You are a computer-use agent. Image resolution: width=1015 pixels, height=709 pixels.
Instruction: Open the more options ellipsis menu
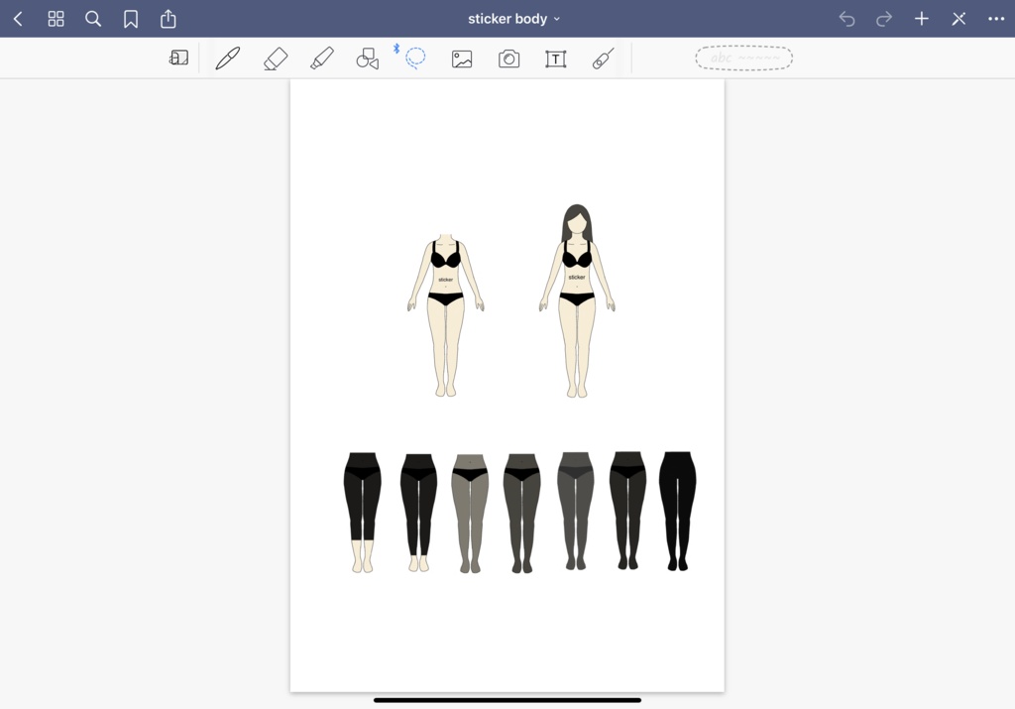tap(997, 19)
